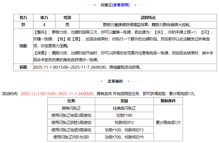
Task: Click the diamond ornament left of 武将福利
Action: 102,81
